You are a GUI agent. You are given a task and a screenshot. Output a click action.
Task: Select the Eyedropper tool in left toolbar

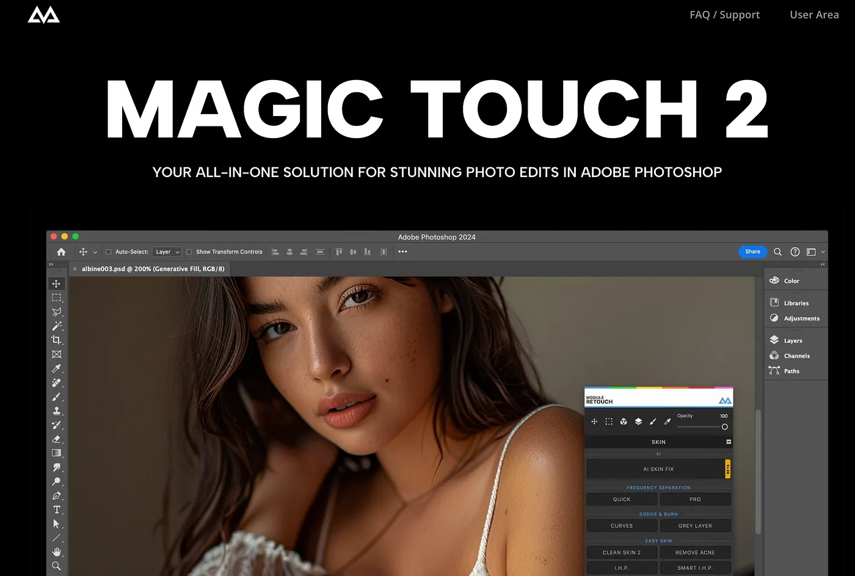pos(56,368)
